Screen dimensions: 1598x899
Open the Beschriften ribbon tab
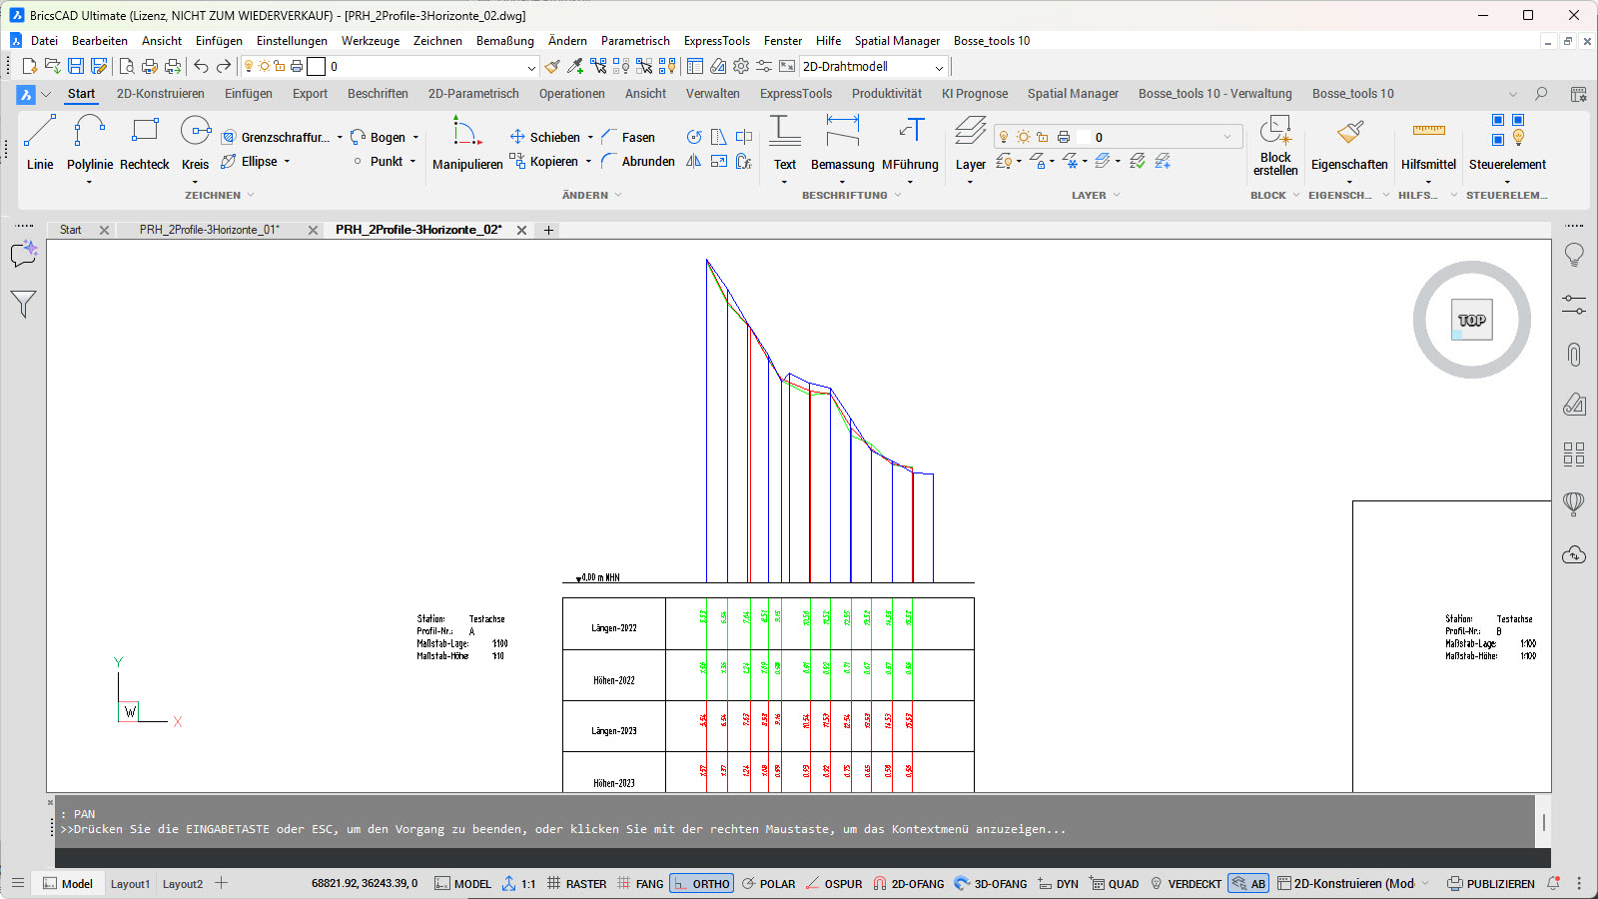tap(378, 94)
